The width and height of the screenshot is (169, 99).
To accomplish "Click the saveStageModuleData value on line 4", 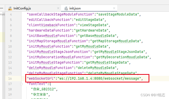I will click(118, 15).
